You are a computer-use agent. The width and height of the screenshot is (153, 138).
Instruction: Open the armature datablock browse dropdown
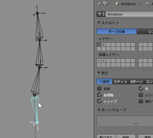tap(101, 14)
